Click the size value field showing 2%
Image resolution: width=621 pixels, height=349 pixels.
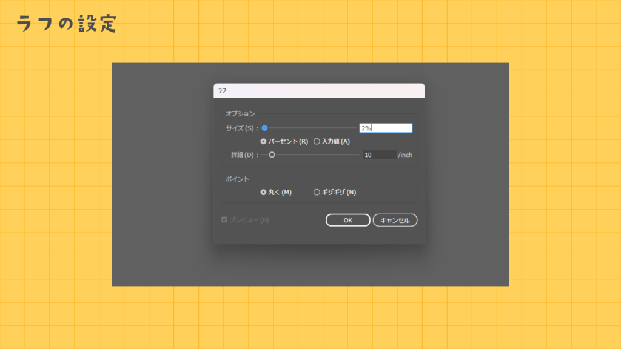[385, 127]
